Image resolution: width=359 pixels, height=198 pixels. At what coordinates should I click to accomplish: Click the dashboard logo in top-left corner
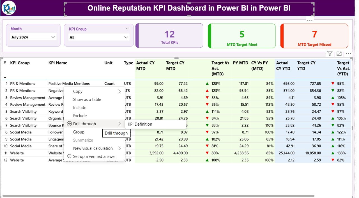point(9,8)
